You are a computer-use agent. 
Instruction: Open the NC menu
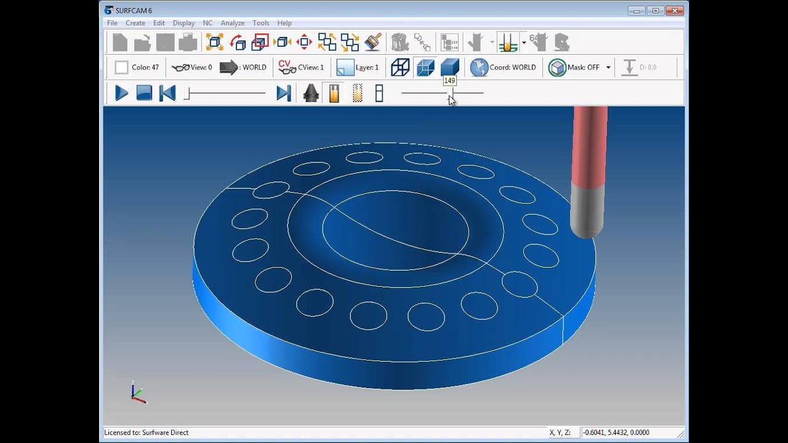tap(207, 23)
